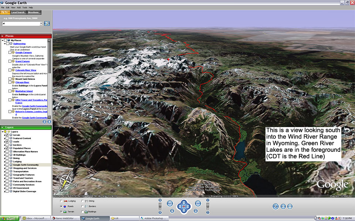Screen dimensions: 355x221
Task: Open the Sightseeing link
Action: tap(19, 44)
